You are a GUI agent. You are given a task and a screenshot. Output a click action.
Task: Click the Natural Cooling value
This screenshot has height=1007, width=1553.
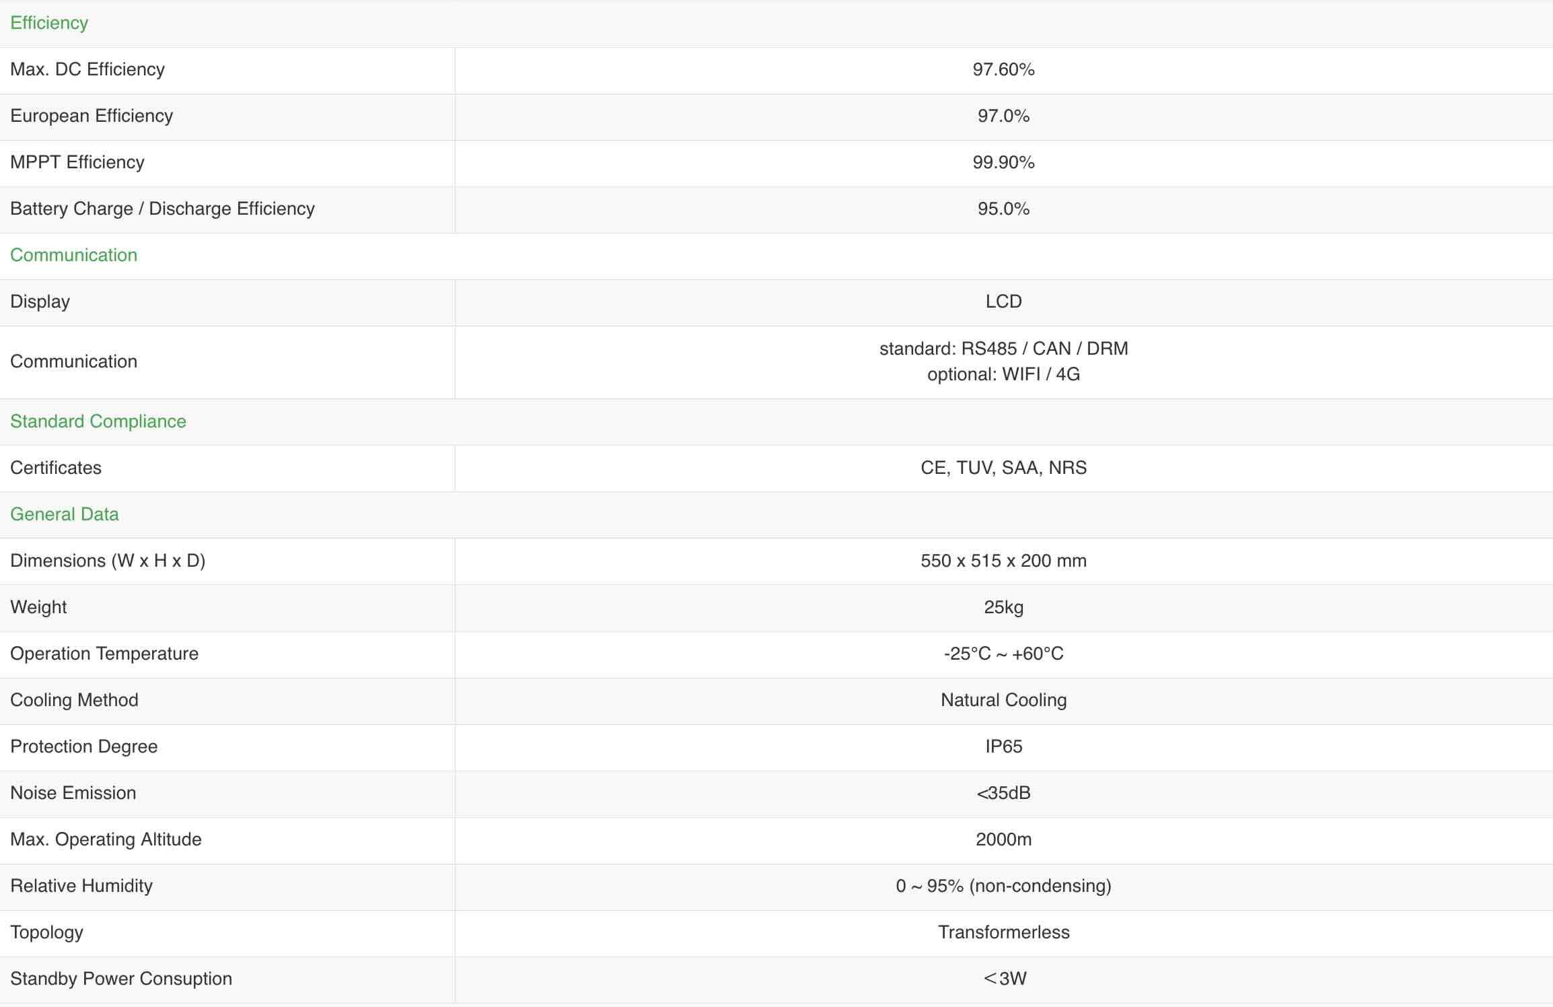pos(1003,700)
